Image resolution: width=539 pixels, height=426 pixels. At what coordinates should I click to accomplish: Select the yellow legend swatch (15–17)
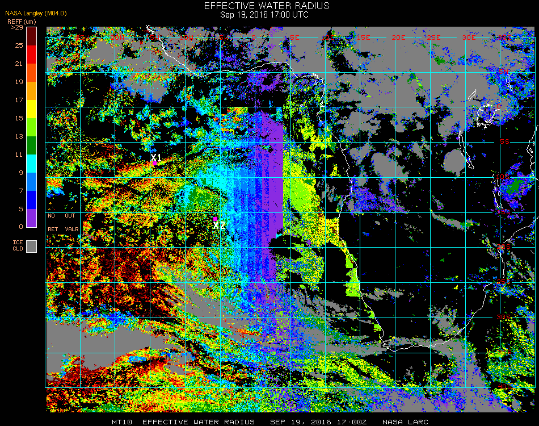click(32, 109)
